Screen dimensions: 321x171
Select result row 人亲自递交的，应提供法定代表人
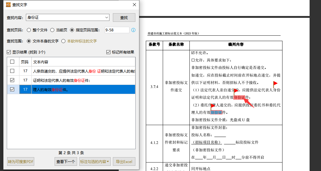click(x=71, y=71)
